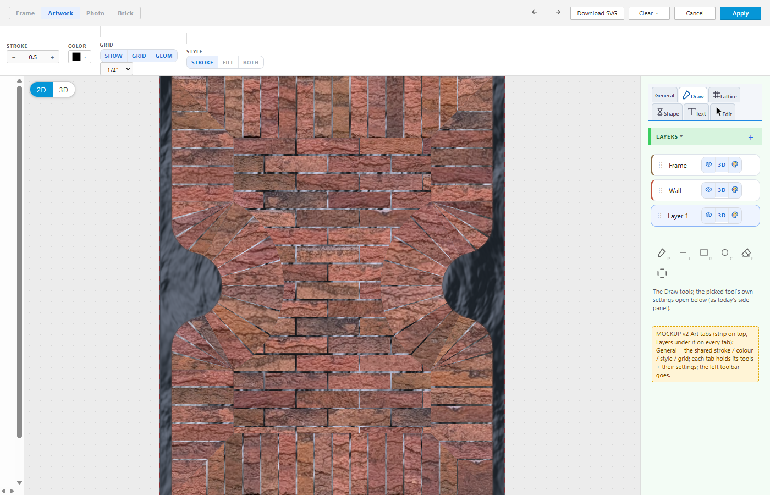Open the stroke color dropdown arrow
Screen dimensions: 770x495
[85, 57]
